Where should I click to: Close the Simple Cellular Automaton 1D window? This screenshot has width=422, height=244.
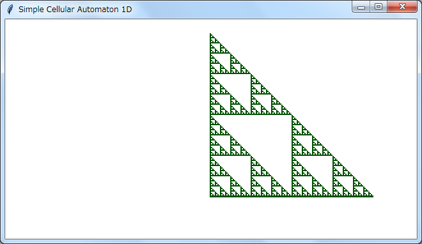tap(402, 7)
